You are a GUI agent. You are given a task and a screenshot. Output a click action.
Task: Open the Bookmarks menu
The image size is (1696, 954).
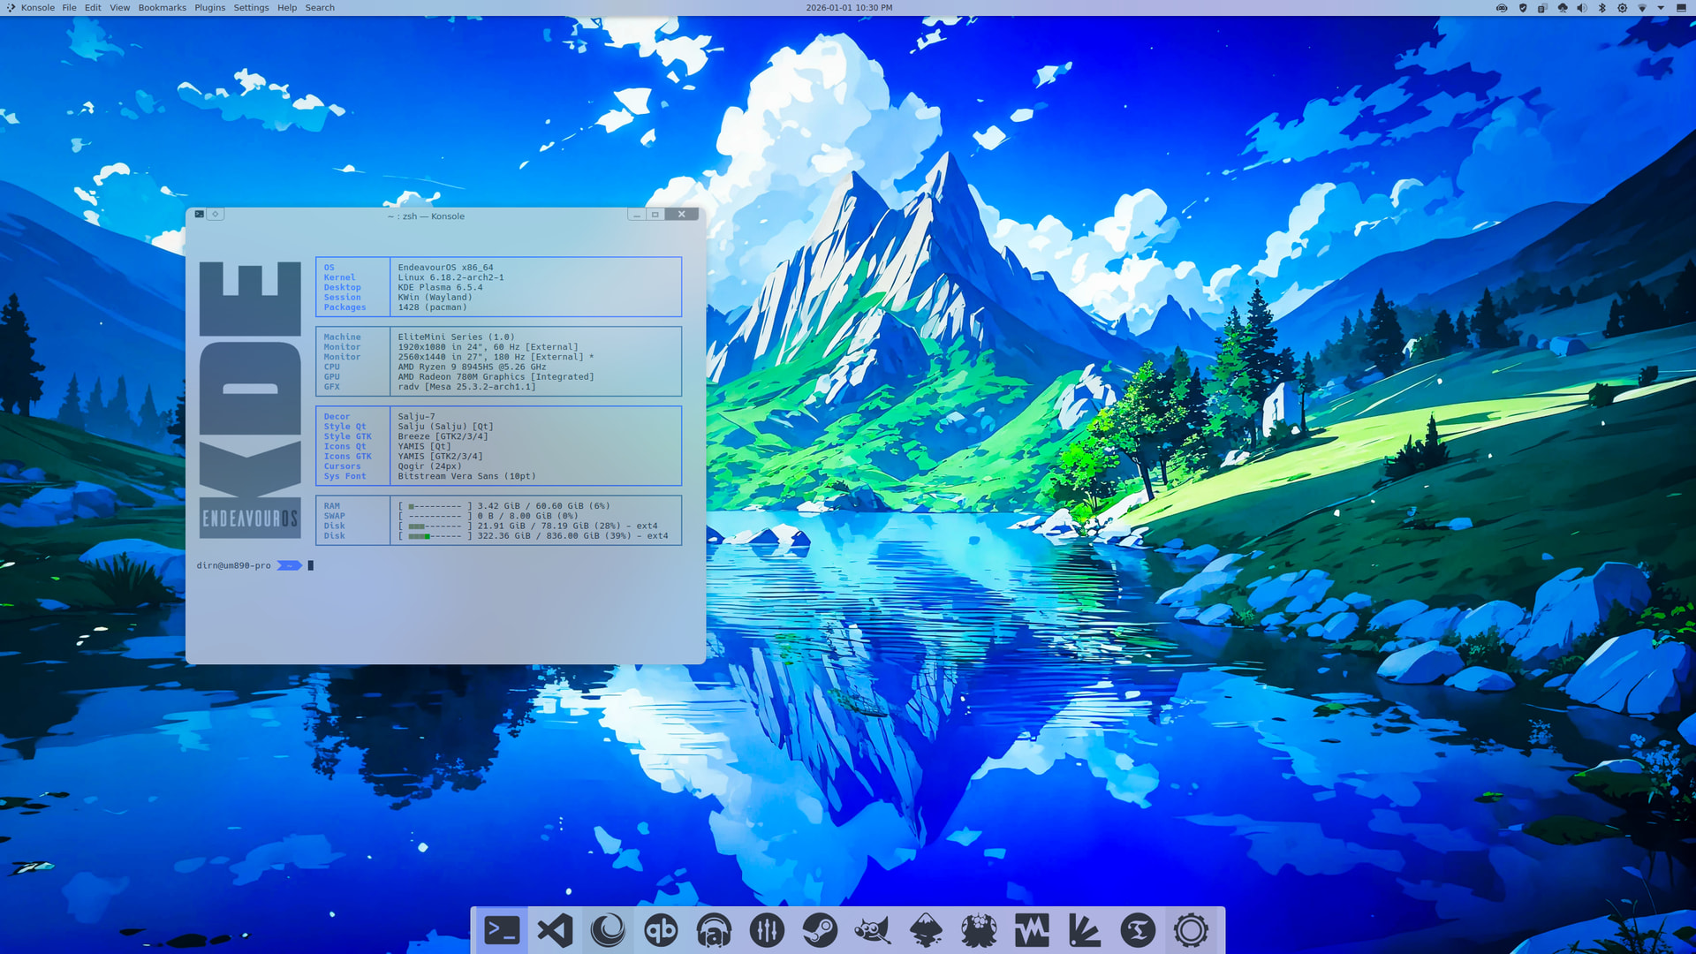coord(162,8)
